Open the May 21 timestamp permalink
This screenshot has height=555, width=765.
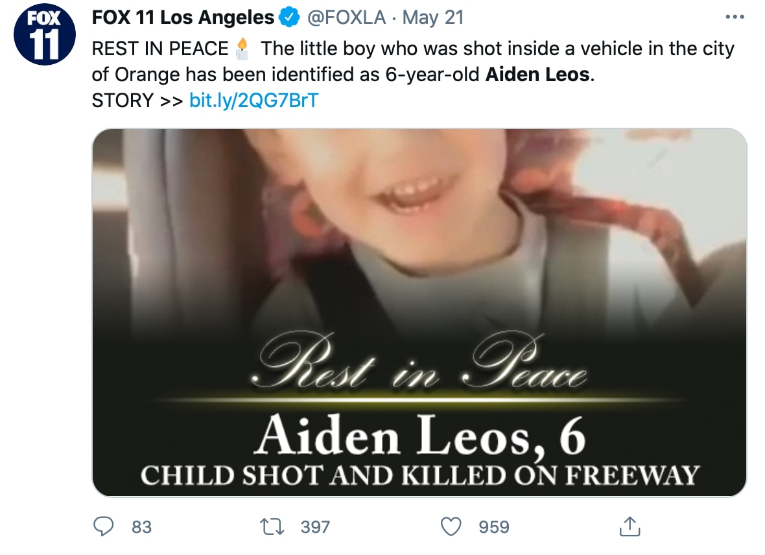[433, 18]
